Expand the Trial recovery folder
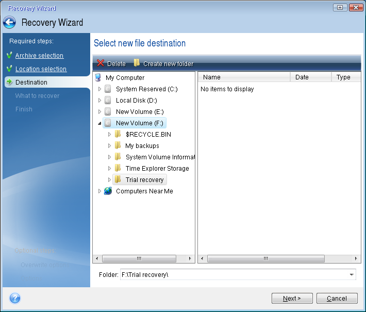This screenshot has height=312, width=366. coord(109,180)
